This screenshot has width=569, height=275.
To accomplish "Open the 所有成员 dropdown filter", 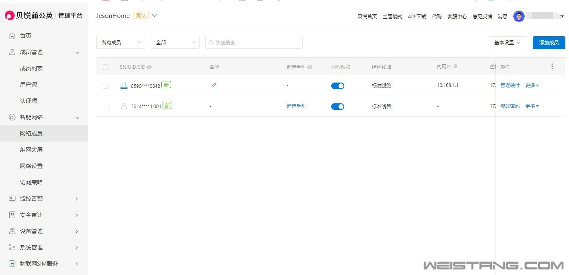I will [120, 42].
